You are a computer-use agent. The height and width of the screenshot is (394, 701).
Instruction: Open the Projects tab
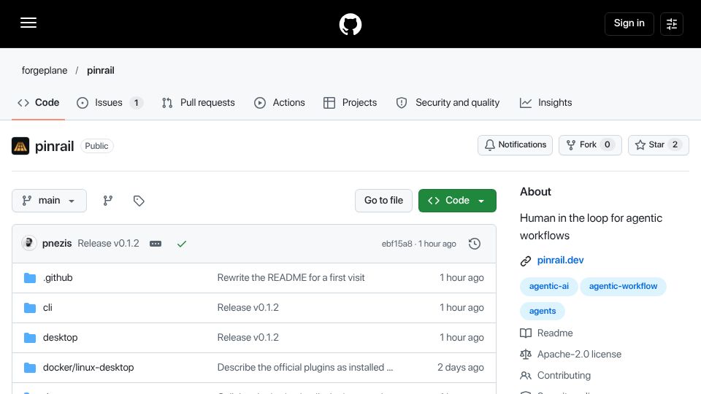click(x=350, y=103)
